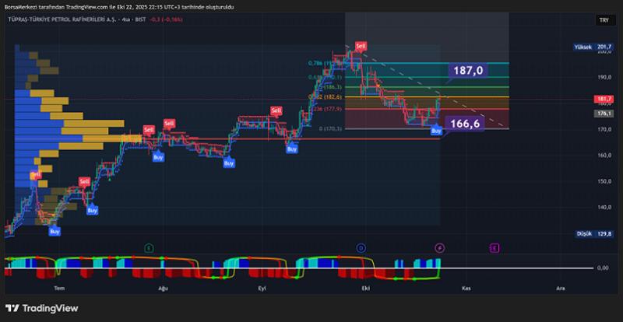Image resolution: width=623 pixels, height=322 pixels.
Task: Select the 166,6 price callout label
Action: 464,123
